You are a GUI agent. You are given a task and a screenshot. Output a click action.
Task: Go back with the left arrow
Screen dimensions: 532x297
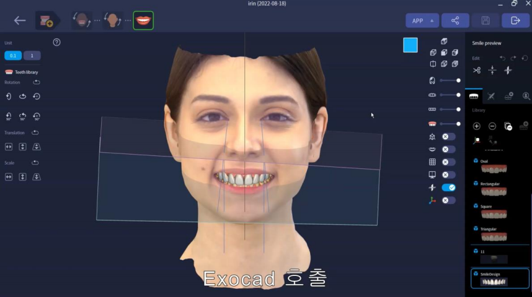[x=20, y=20]
